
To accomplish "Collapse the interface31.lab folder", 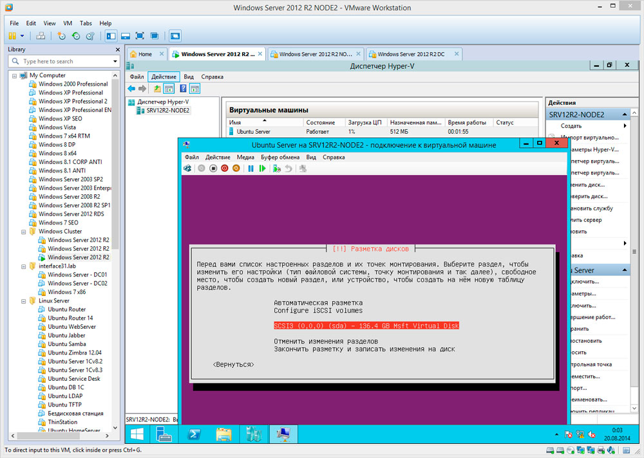I will coord(23,266).
